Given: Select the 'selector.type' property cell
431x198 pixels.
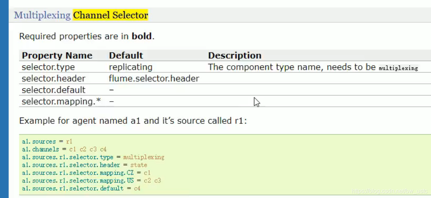Looking at the screenshot, I should point(48,67).
